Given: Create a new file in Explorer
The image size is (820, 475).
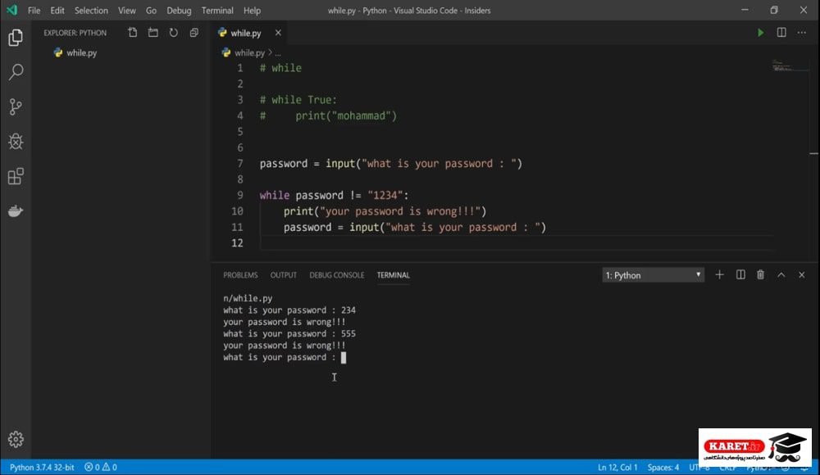Looking at the screenshot, I should click(133, 33).
